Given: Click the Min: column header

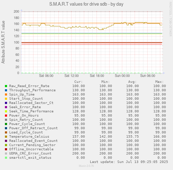Looking at the screenshot, I should [x=106, y=82].
